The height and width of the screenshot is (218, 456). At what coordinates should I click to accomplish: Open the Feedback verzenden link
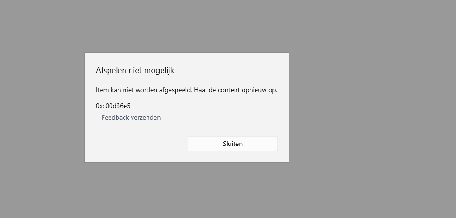131,118
